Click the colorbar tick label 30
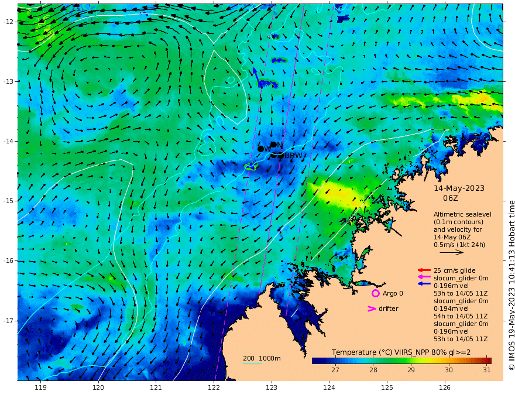Image resolution: width=515 pixels, height=398 pixels. 449,370
